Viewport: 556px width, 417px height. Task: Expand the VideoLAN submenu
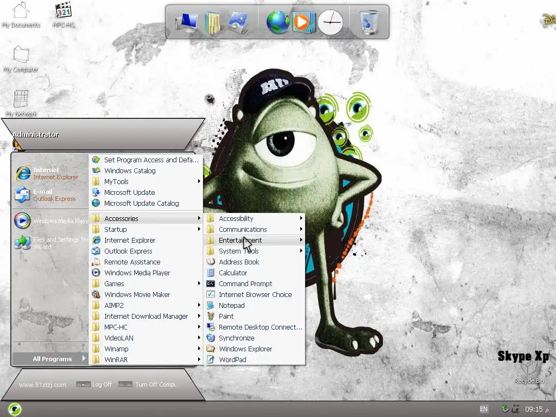click(x=146, y=338)
